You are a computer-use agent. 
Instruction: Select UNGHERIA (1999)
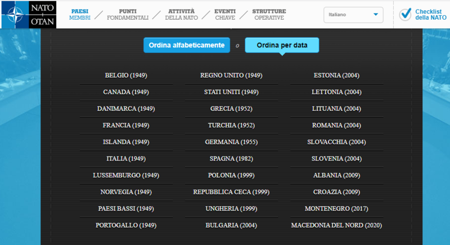(231, 208)
